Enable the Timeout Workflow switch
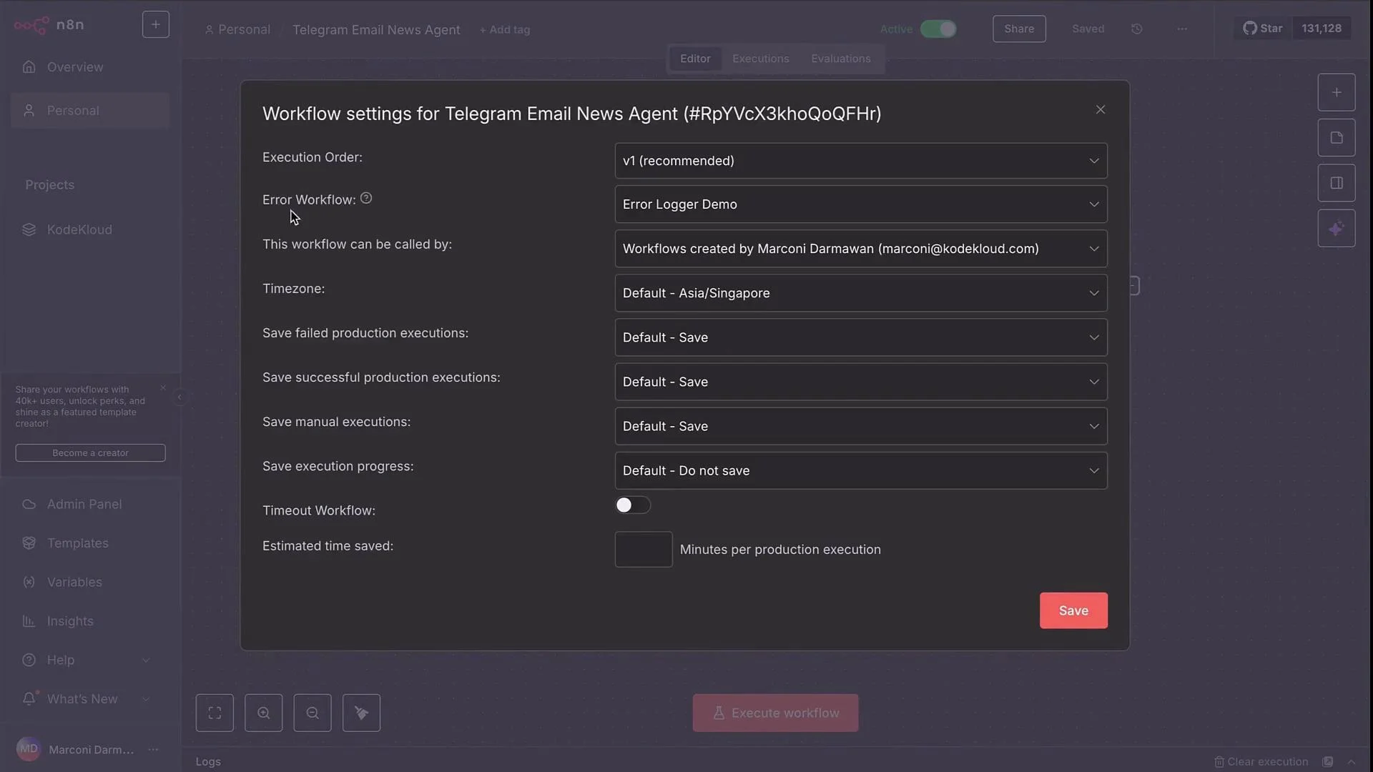 pyautogui.click(x=633, y=505)
